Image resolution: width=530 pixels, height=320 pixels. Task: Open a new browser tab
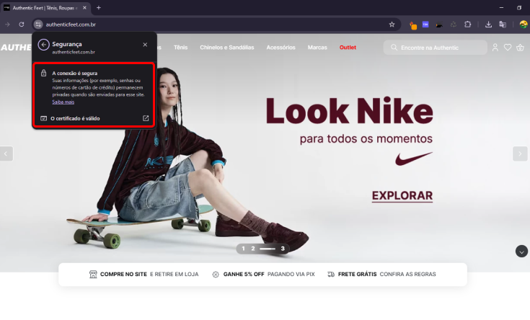coord(99,7)
